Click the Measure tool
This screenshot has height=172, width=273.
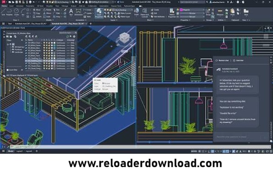(x=220, y=12)
